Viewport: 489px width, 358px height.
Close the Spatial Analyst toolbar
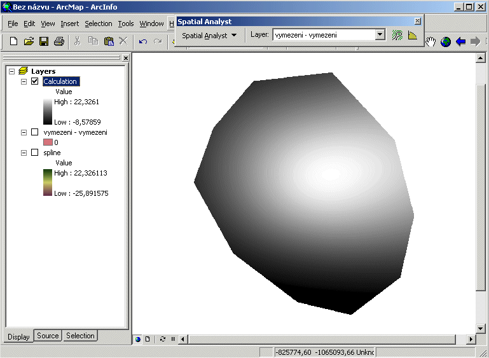(x=417, y=21)
